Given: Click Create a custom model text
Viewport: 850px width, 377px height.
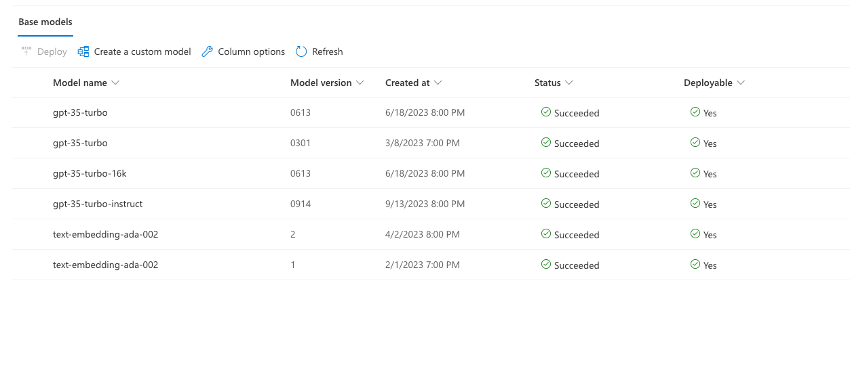Looking at the screenshot, I should pyautogui.click(x=142, y=51).
